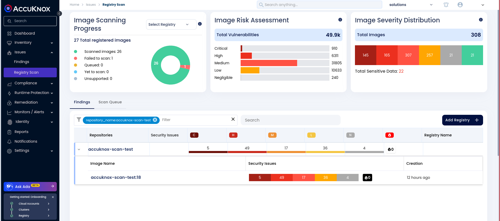Open the solutions tenant dropdown
This screenshot has height=221, width=500.
(411, 5)
